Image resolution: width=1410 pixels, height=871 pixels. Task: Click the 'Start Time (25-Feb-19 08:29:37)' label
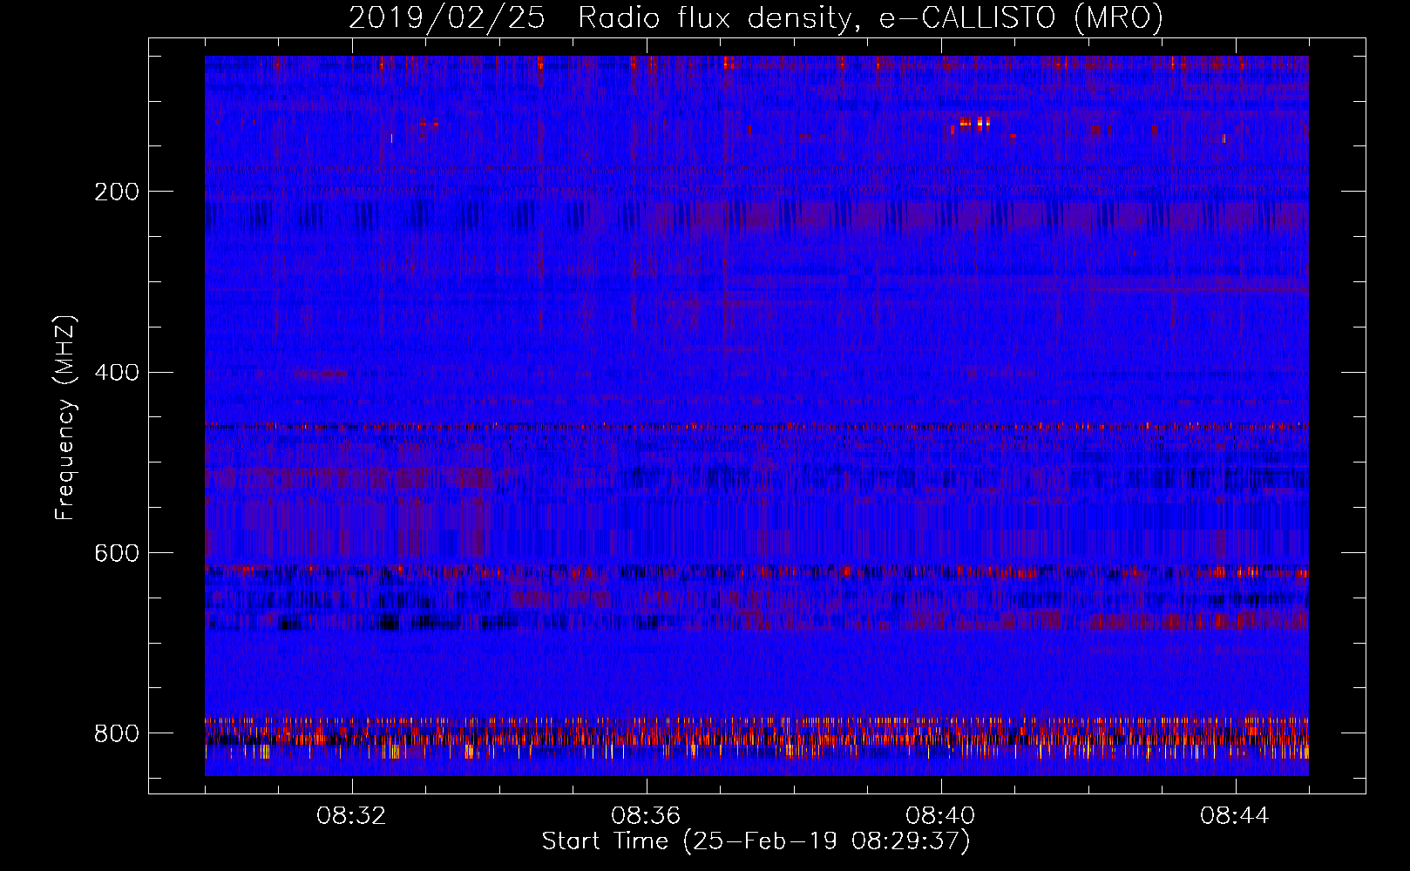point(756,841)
